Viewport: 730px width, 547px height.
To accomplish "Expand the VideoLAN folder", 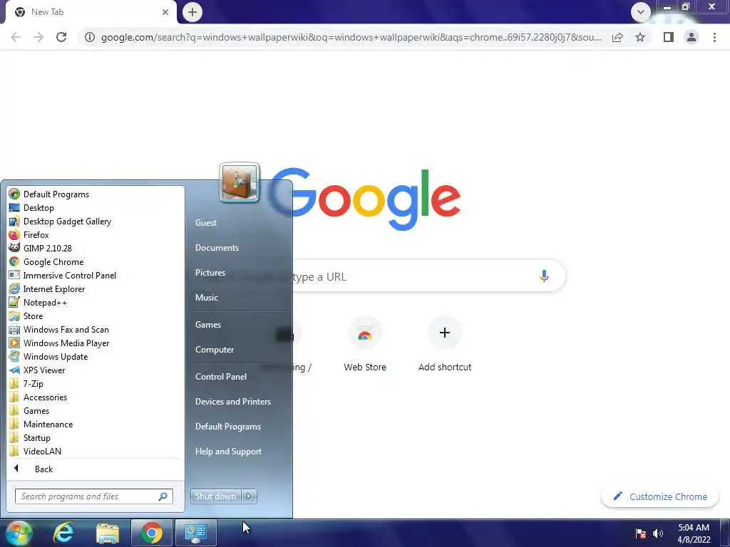I will pyautogui.click(x=42, y=451).
